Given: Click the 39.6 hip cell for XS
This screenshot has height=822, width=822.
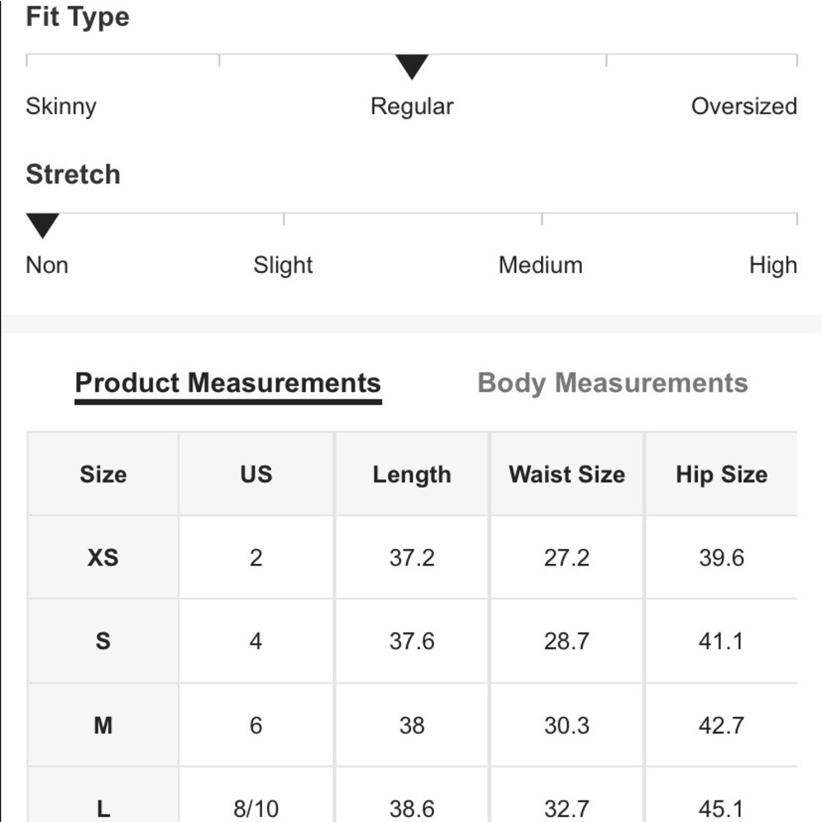Looking at the screenshot, I should tap(722, 557).
